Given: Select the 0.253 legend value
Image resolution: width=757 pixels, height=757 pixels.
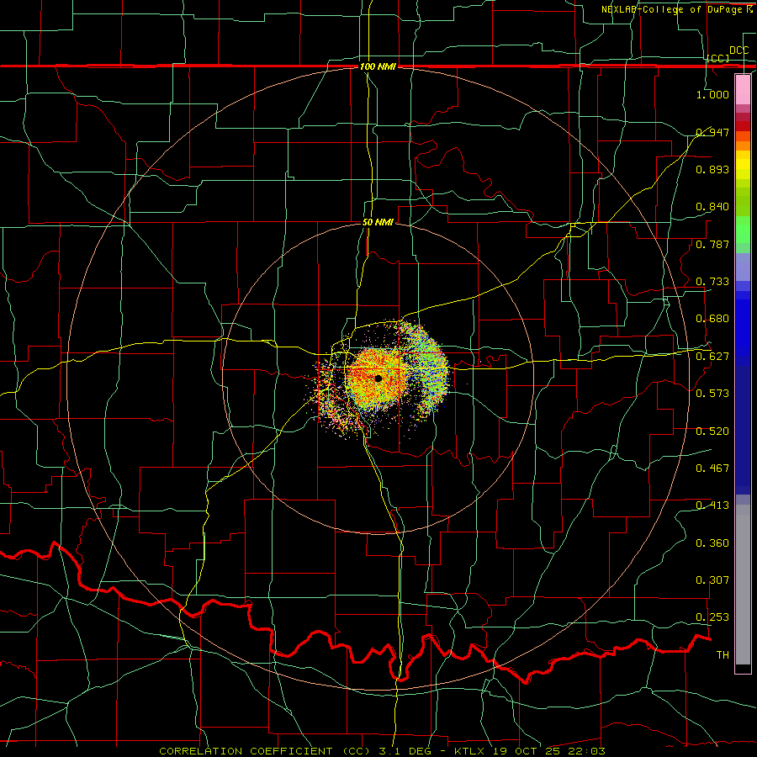Looking at the screenshot, I should click(712, 617).
